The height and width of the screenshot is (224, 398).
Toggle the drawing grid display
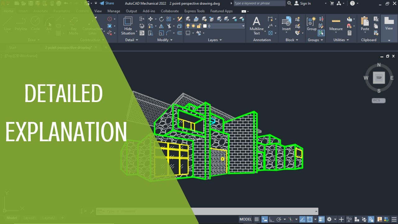(x=257, y=219)
